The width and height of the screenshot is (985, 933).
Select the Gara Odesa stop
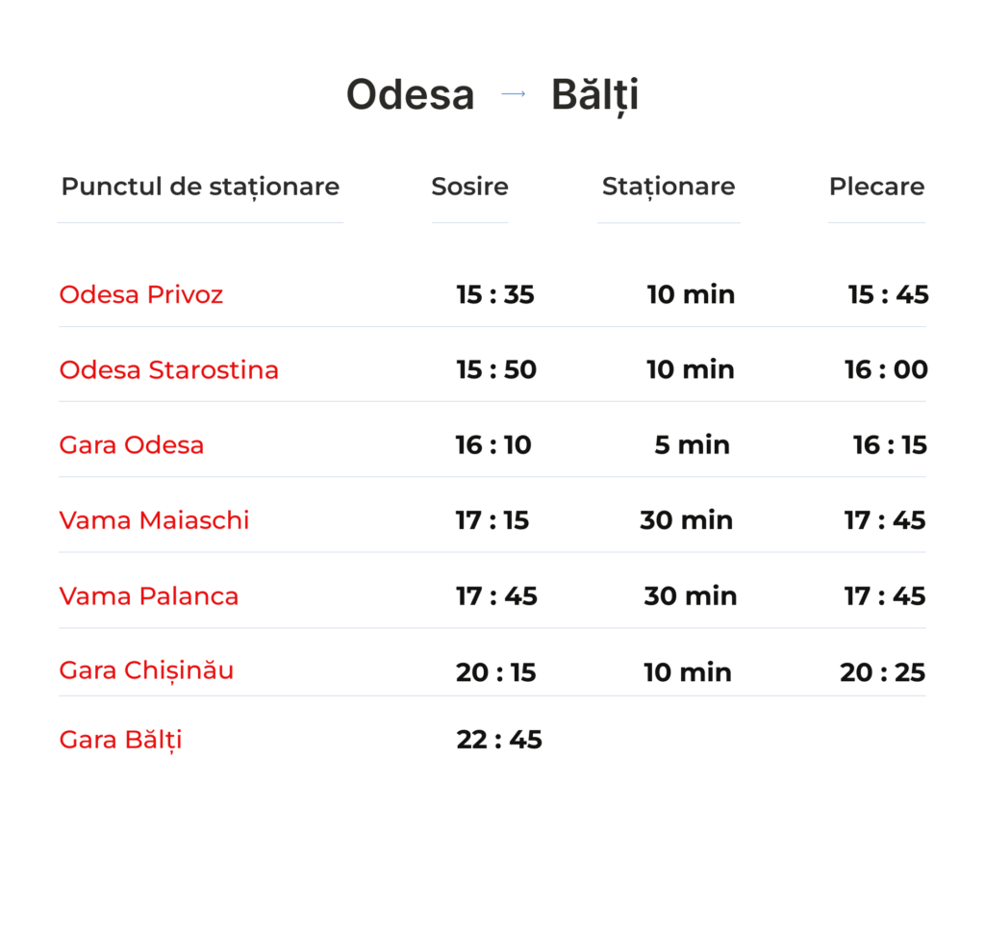(x=132, y=445)
